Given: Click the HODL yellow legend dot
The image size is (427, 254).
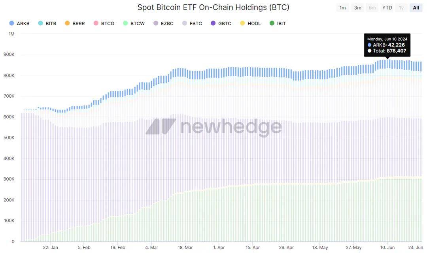Looking at the screenshot, I should point(242,24).
